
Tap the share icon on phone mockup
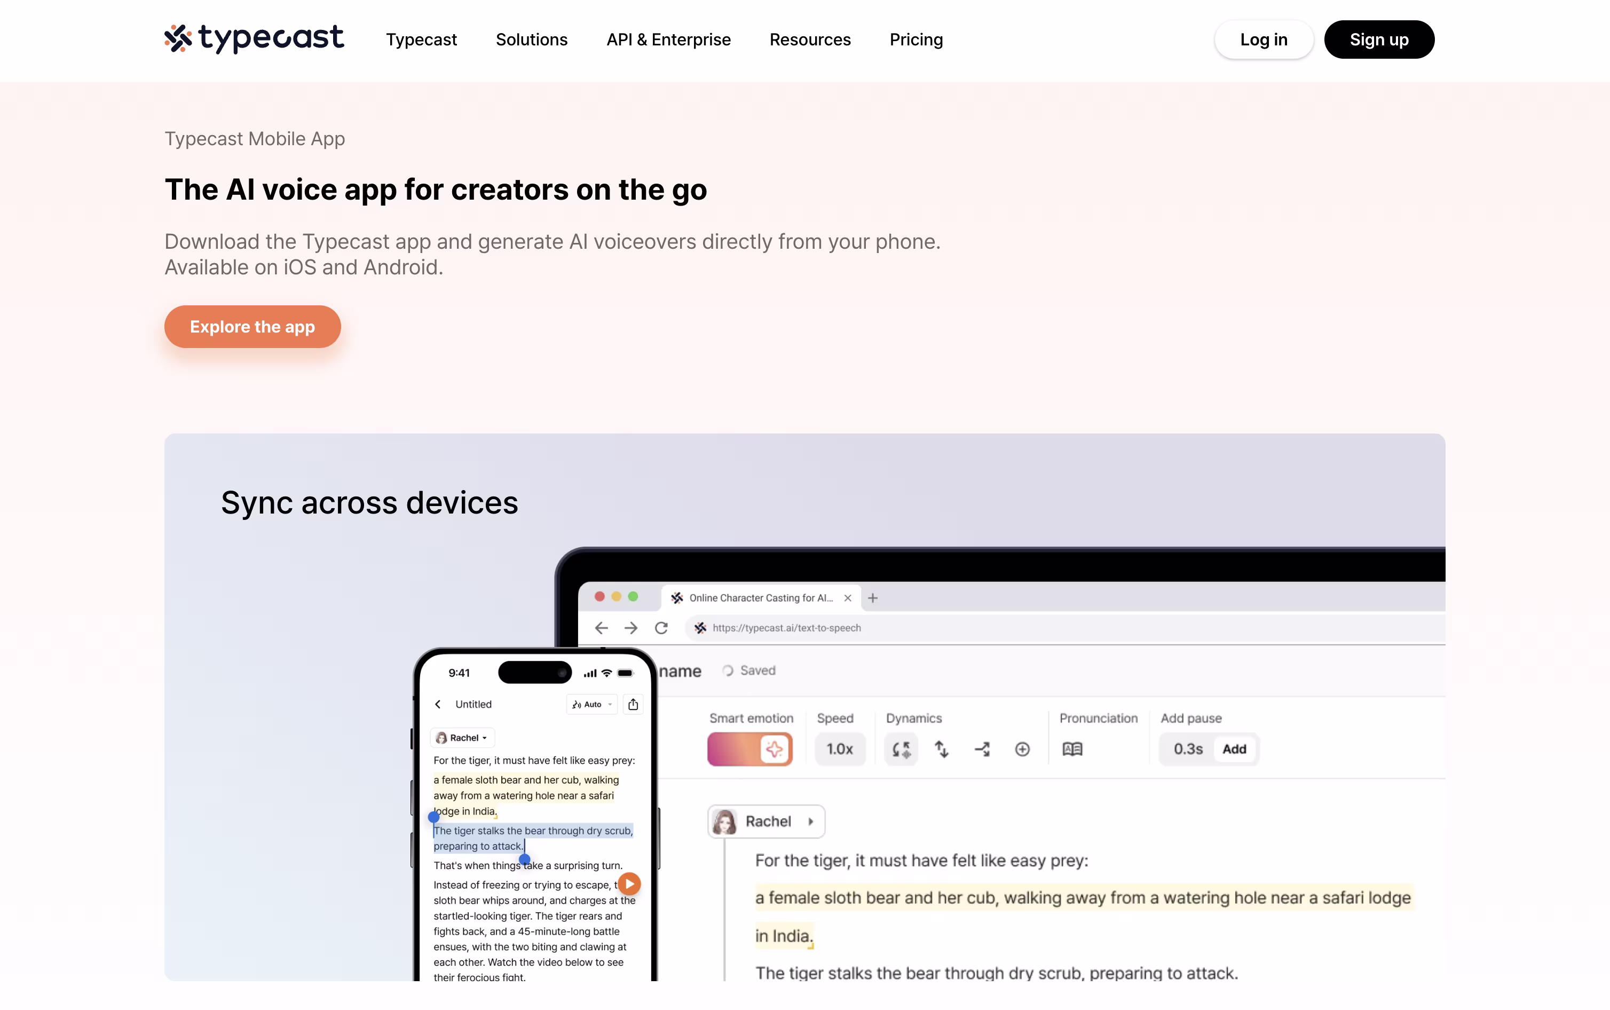(633, 704)
